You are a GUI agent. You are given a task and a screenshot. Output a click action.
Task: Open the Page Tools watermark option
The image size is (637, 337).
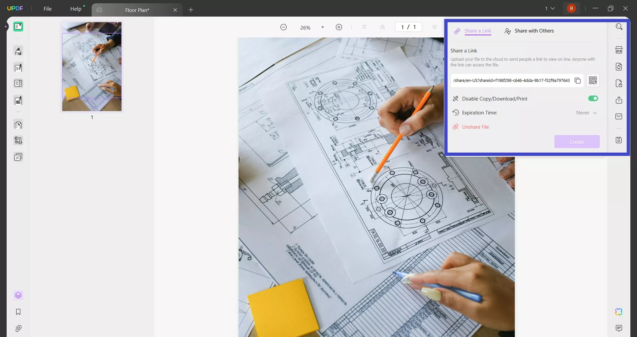[18, 157]
